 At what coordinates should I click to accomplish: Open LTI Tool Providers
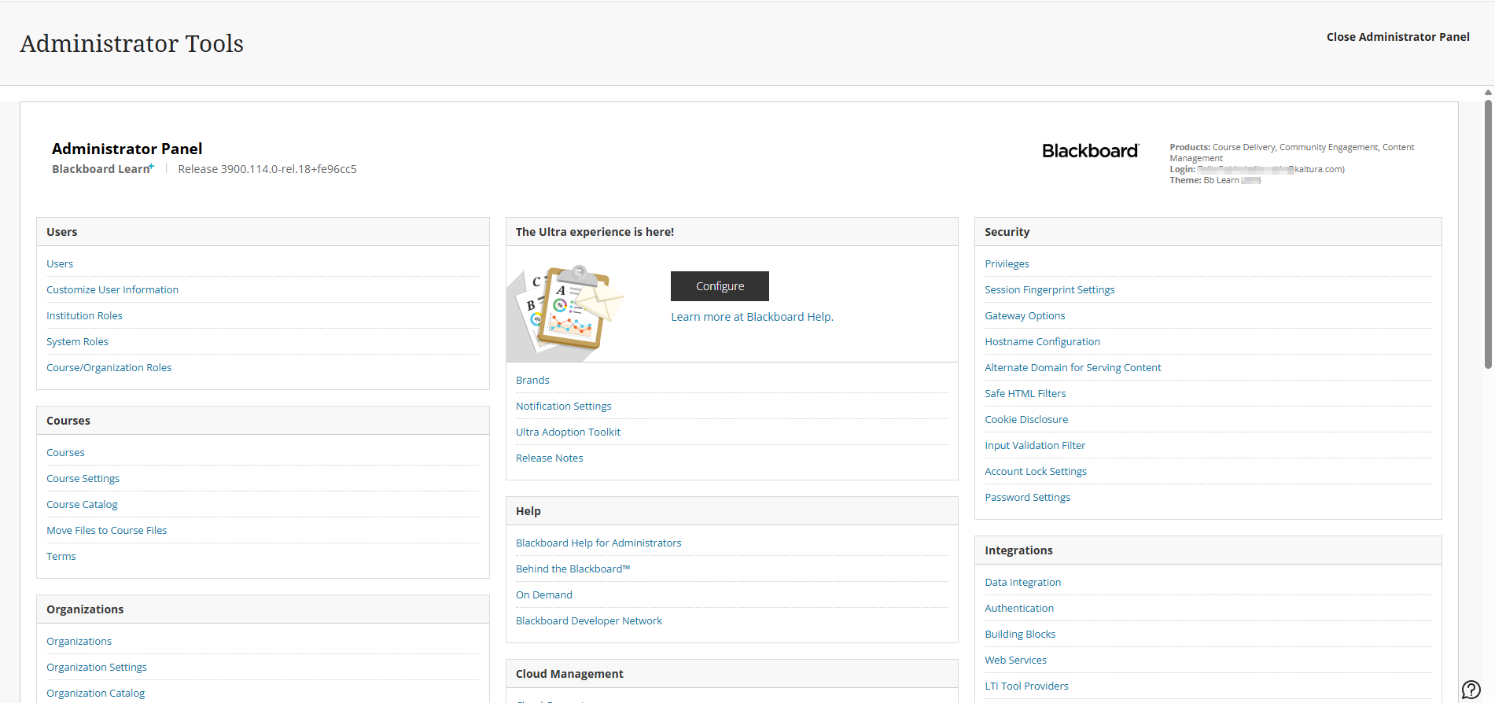[x=1026, y=686]
